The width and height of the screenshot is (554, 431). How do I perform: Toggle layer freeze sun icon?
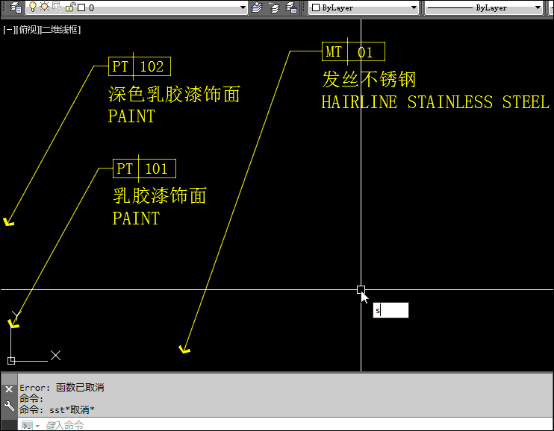[x=44, y=7]
